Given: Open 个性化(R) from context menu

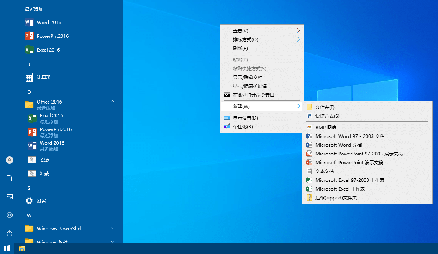Looking at the screenshot, I should [262, 127].
